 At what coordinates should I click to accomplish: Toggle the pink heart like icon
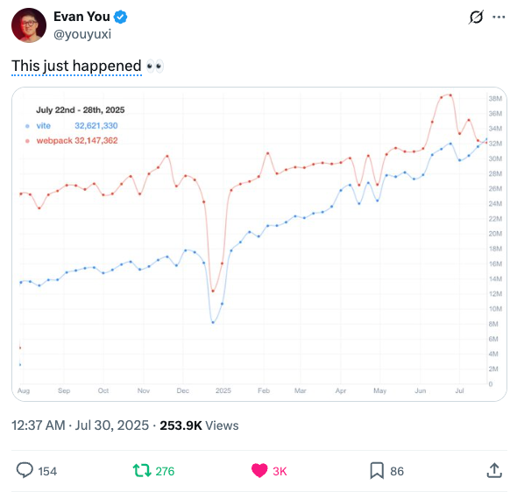(x=259, y=471)
